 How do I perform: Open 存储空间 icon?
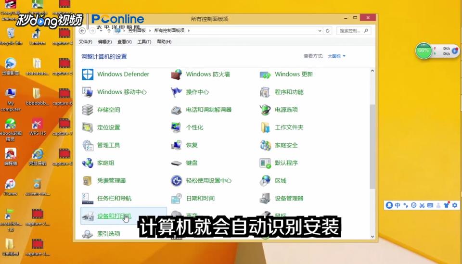click(x=88, y=110)
